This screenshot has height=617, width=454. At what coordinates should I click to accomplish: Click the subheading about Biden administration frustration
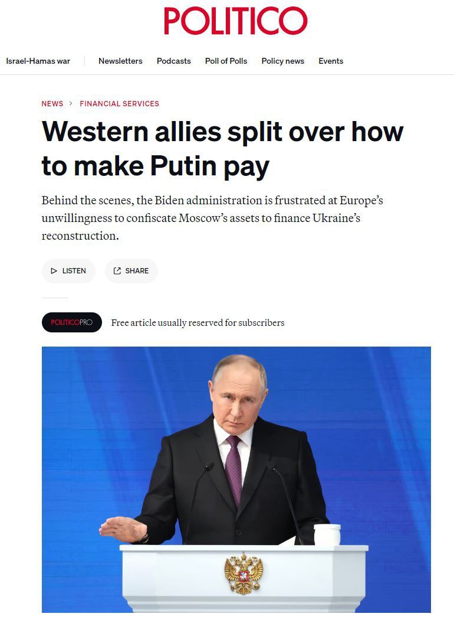[212, 218]
